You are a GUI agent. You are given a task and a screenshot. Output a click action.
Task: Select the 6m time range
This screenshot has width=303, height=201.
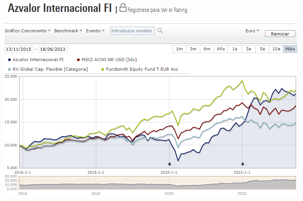(x=207, y=49)
